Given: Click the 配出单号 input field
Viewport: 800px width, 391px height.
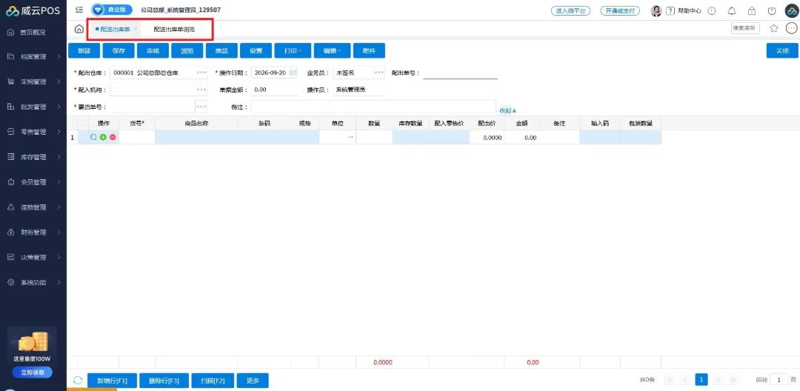Looking at the screenshot, I should [x=460, y=73].
